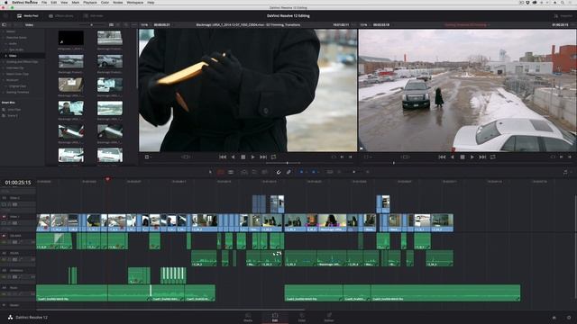Image resolution: width=577 pixels, height=324 pixels.
Task: Toggle loop playback in timeline viewer
Action: (x=493, y=157)
